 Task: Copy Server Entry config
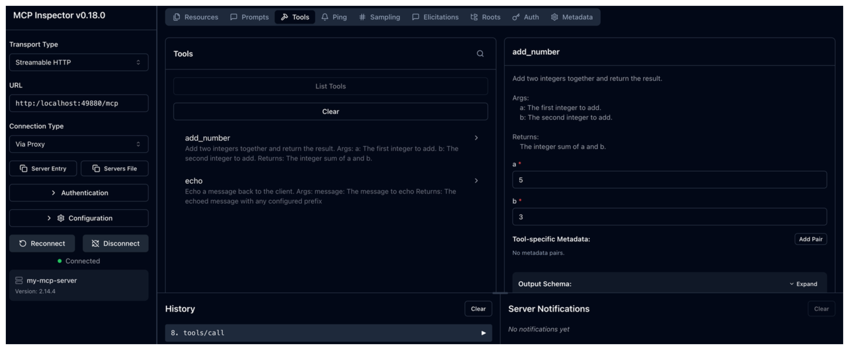pyautogui.click(x=43, y=168)
